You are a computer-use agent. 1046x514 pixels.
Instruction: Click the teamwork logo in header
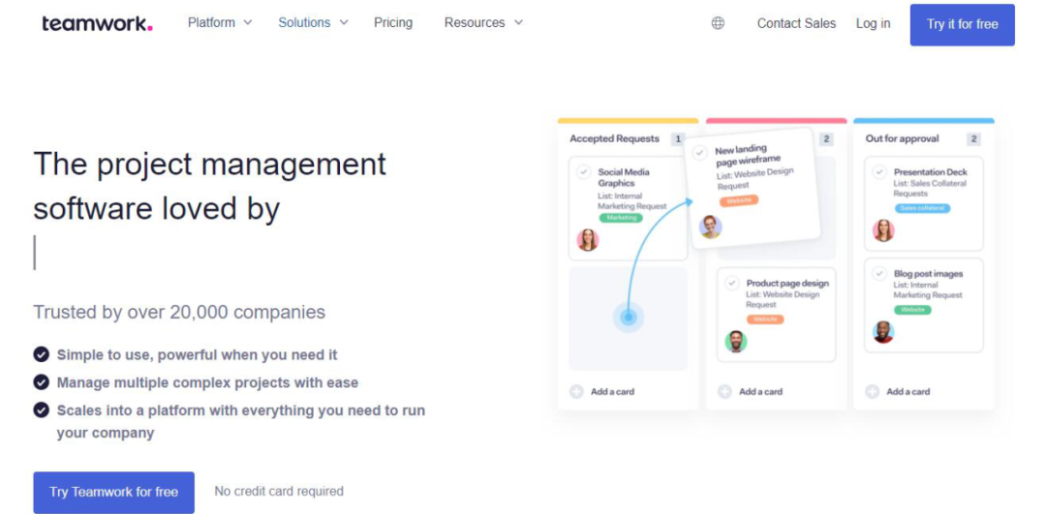(x=97, y=23)
